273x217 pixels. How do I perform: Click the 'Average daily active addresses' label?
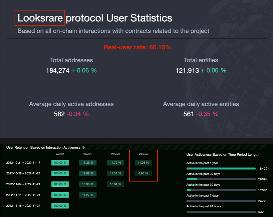[71, 104]
